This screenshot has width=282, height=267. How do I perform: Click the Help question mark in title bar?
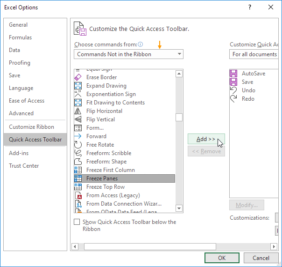250,7
